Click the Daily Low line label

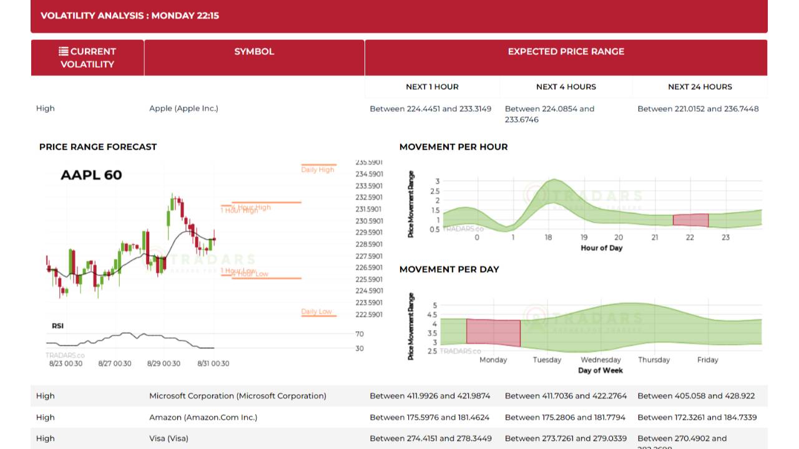tap(316, 312)
